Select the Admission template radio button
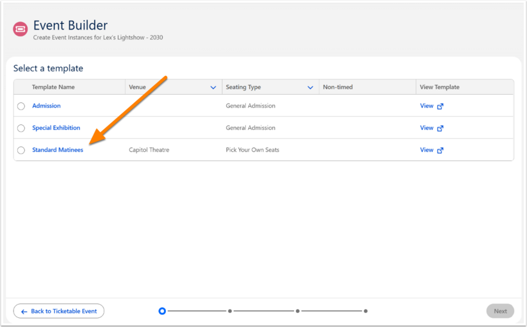Image resolution: width=527 pixels, height=327 pixels. [x=21, y=106]
